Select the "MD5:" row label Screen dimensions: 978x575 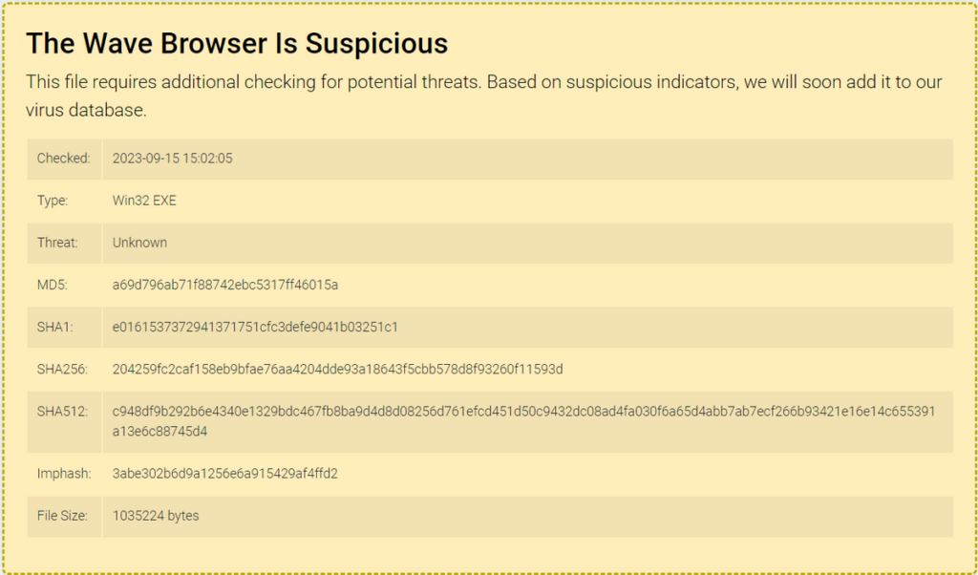click(x=52, y=285)
